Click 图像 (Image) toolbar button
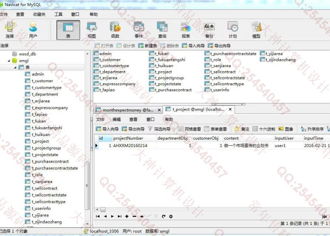 286,129
